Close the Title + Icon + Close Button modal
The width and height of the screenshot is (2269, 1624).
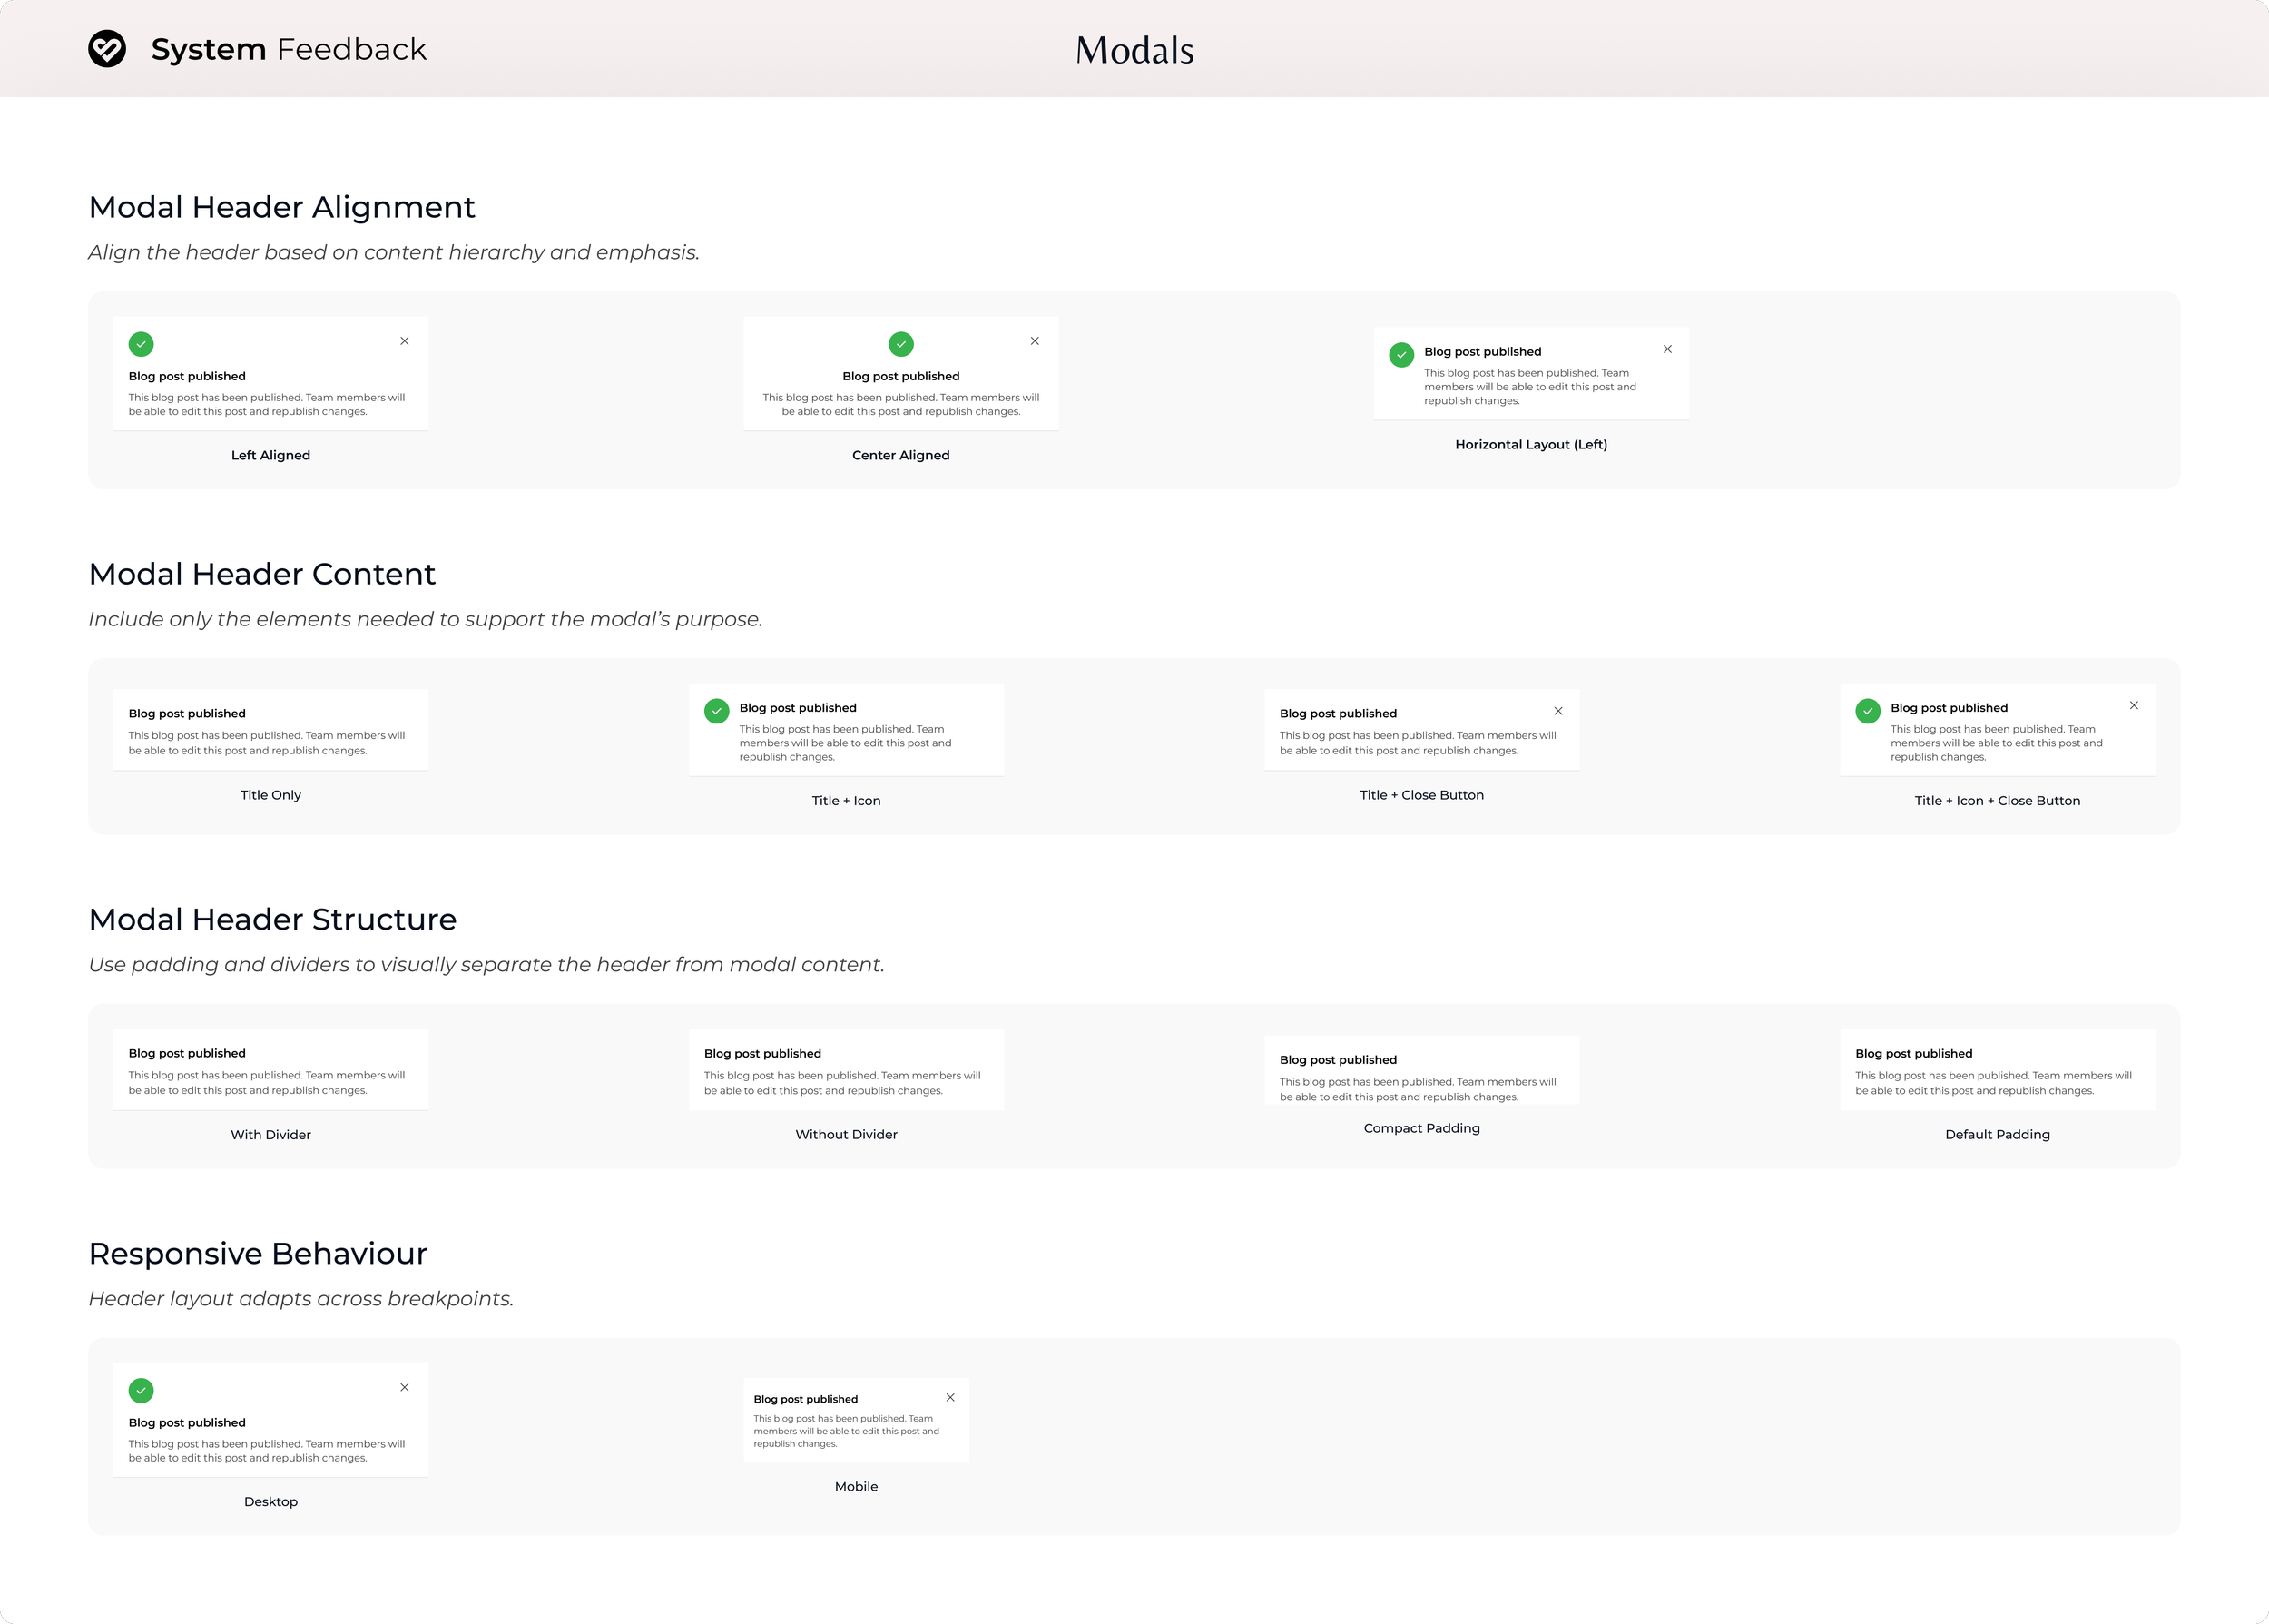click(x=2134, y=705)
